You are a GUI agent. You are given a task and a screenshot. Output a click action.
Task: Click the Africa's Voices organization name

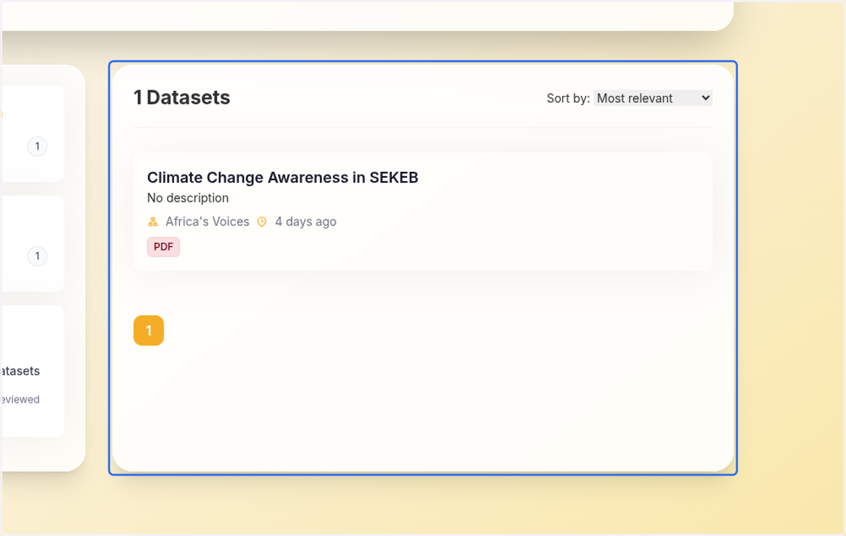click(x=207, y=221)
